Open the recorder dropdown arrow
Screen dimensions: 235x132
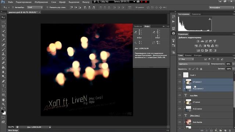point(134,1)
